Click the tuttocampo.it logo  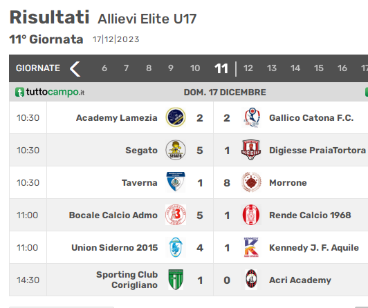click(50, 92)
